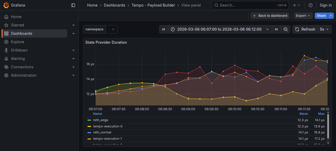
Task: Open Tempo - Payload Builder breadcrumb
Action: (153, 5)
